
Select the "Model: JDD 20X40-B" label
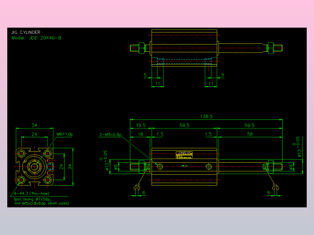[36, 38]
